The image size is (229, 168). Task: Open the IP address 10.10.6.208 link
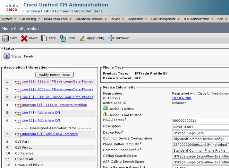point(181,98)
